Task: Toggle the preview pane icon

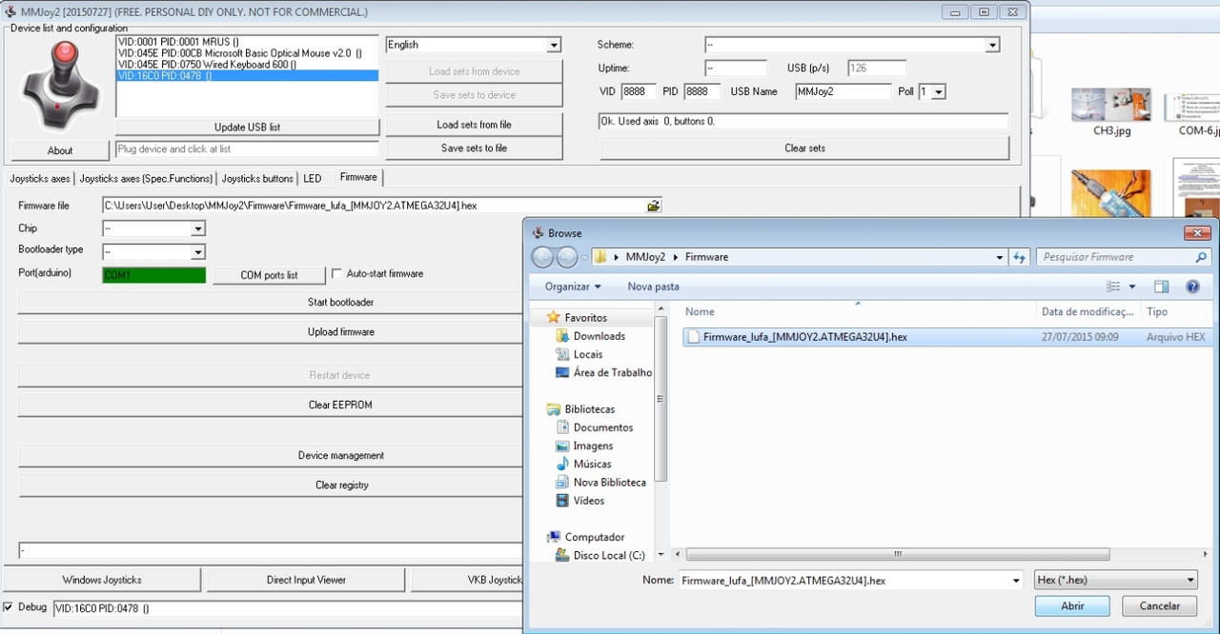Action: tap(1161, 287)
